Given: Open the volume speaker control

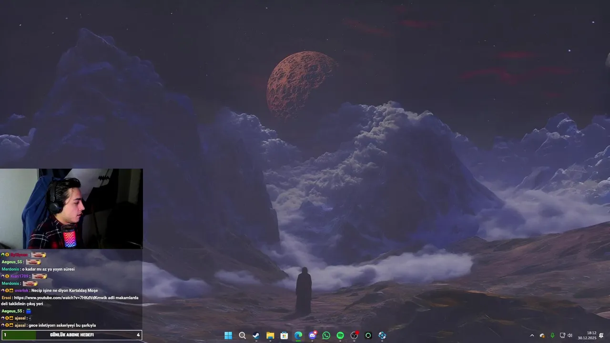Looking at the screenshot, I should click(570, 335).
